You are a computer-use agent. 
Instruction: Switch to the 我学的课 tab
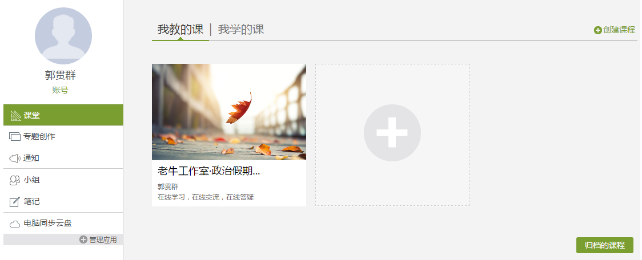click(x=241, y=30)
